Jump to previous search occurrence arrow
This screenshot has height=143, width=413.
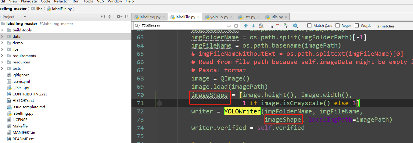(246, 26)
